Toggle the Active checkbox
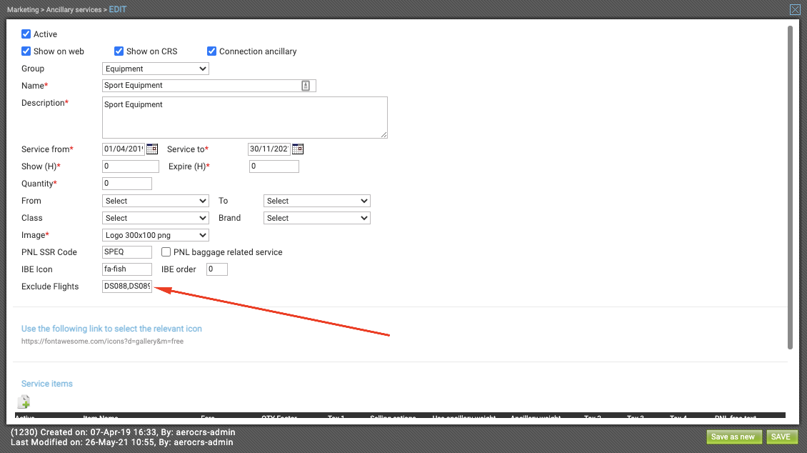Viewport: 807px width, 453px height. tap(26, 34)
